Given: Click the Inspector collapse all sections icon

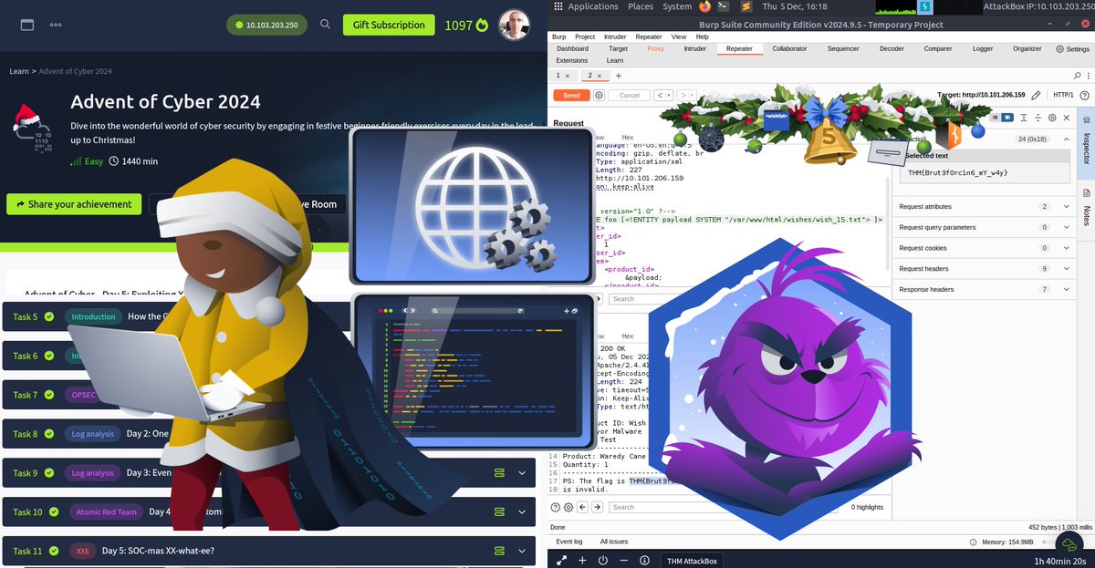Looking at the screenshot, I should pyautogui.click(x=1038, y=118).
